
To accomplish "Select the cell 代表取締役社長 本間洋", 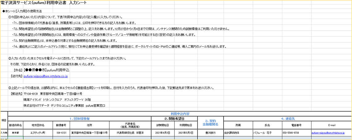I will 130,133.
